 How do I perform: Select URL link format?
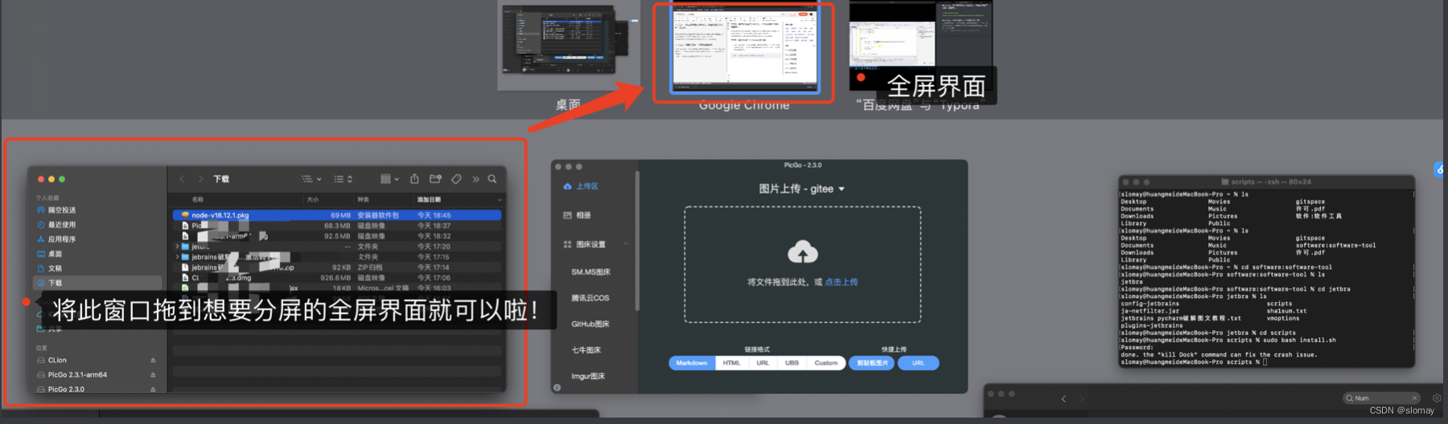click(x=763, y=363)
